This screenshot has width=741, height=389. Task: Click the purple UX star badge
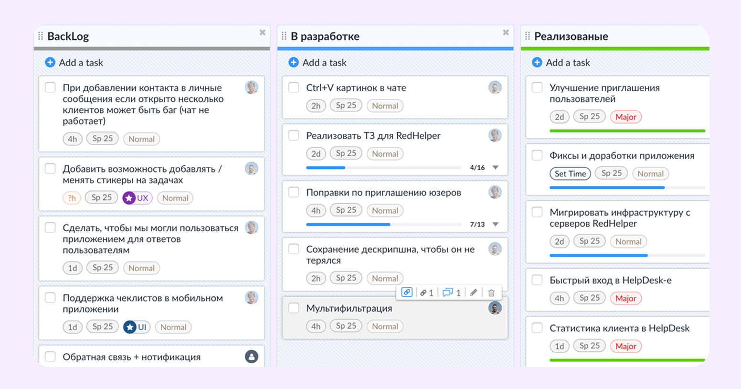[137, 197]
